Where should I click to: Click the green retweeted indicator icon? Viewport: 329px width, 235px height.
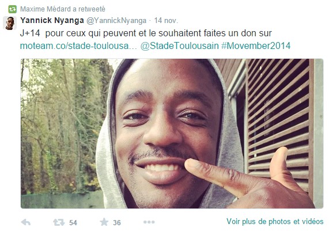tap(12, 9)
